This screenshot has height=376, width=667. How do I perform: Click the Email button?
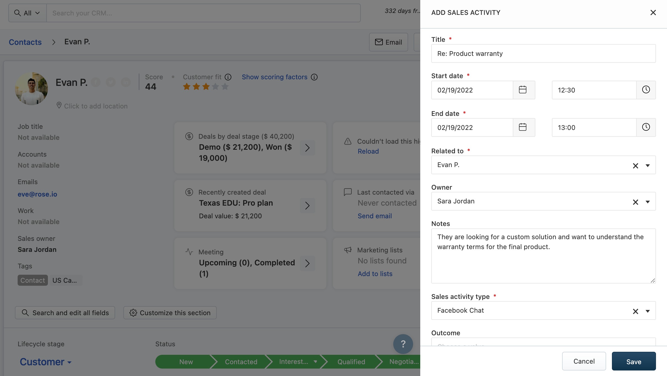[x=388, y=42]
